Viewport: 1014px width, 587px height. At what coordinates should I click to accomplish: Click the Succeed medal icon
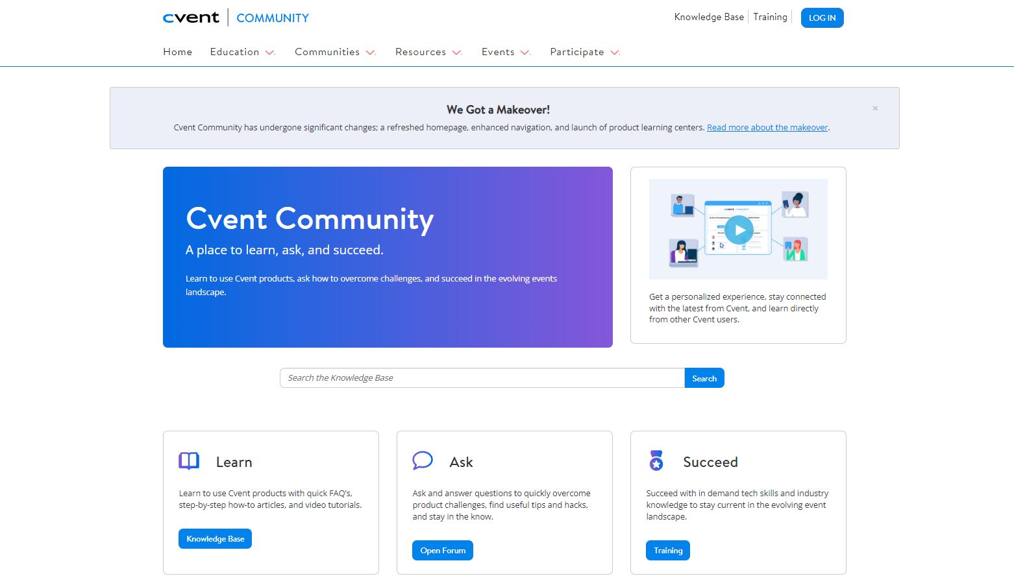point(656,461)
